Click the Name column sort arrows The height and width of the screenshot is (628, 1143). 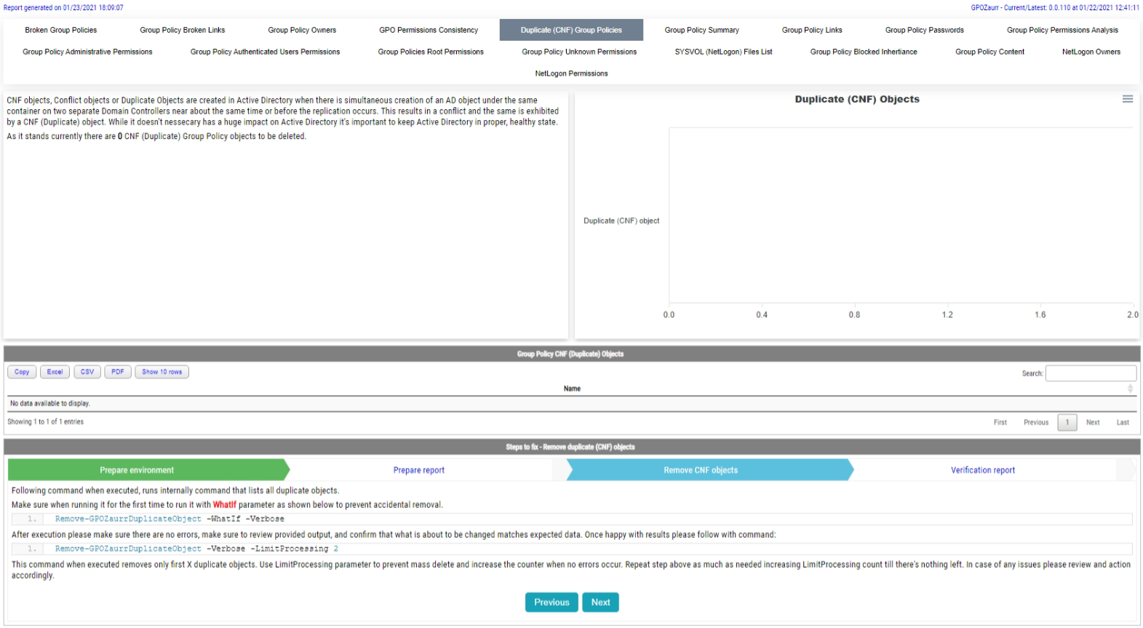(1129, 389)
